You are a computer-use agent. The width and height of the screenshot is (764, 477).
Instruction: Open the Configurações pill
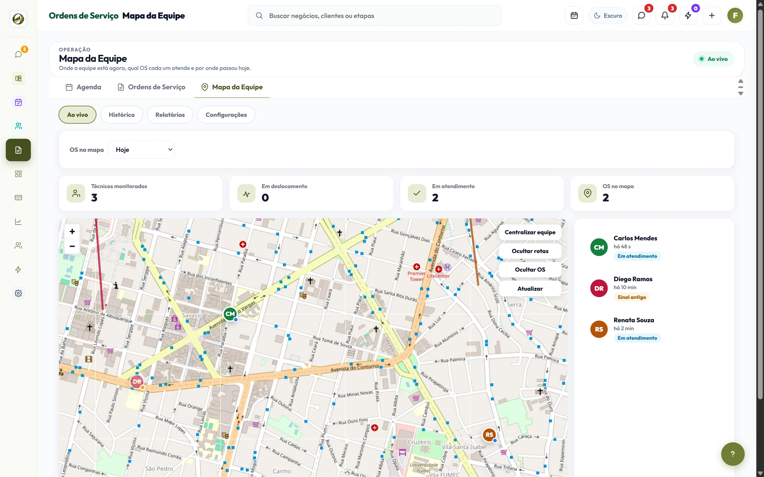(x=226, y=114)
